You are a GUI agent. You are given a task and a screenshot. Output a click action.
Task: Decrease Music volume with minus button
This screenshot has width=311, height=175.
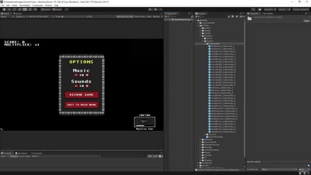coord(76,75)
